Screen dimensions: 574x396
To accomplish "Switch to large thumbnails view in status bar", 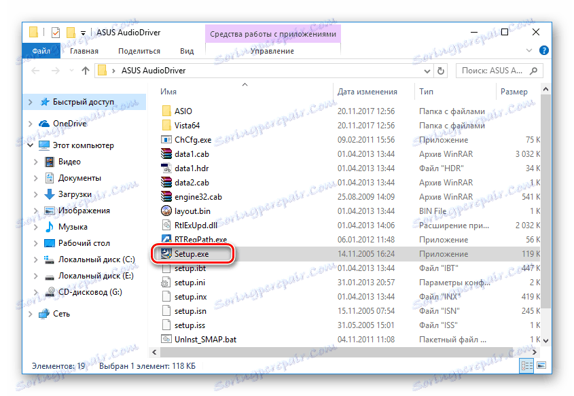I will tap(541, 365).
